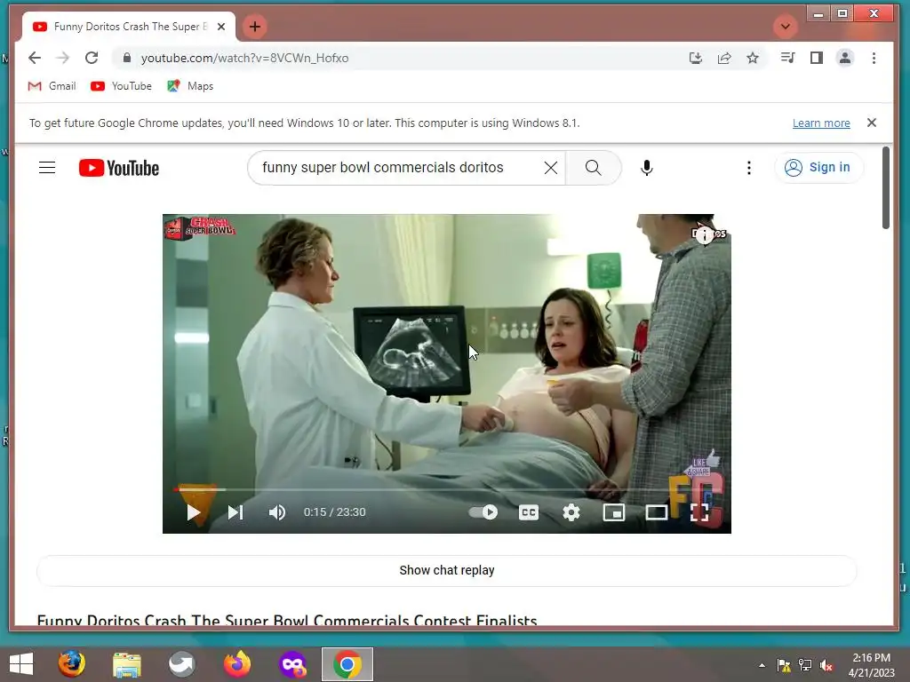Open the taskbar clock and date

coord(871,665)
